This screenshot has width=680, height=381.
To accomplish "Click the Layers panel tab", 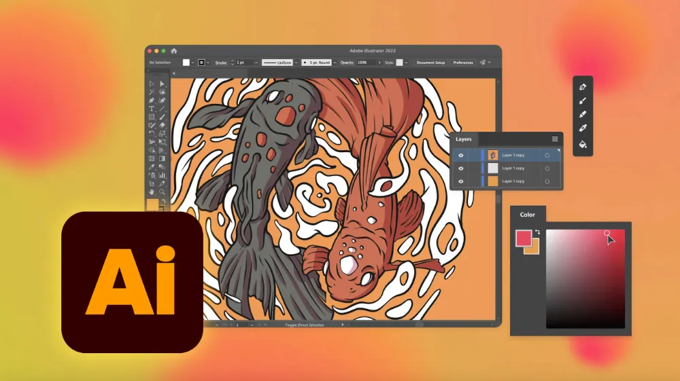I will 464,139.
